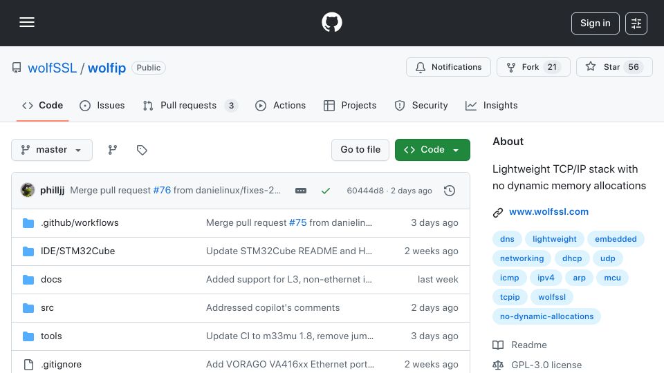Open the Pull requests tab
664x373 pixels.
click(190, 105)
